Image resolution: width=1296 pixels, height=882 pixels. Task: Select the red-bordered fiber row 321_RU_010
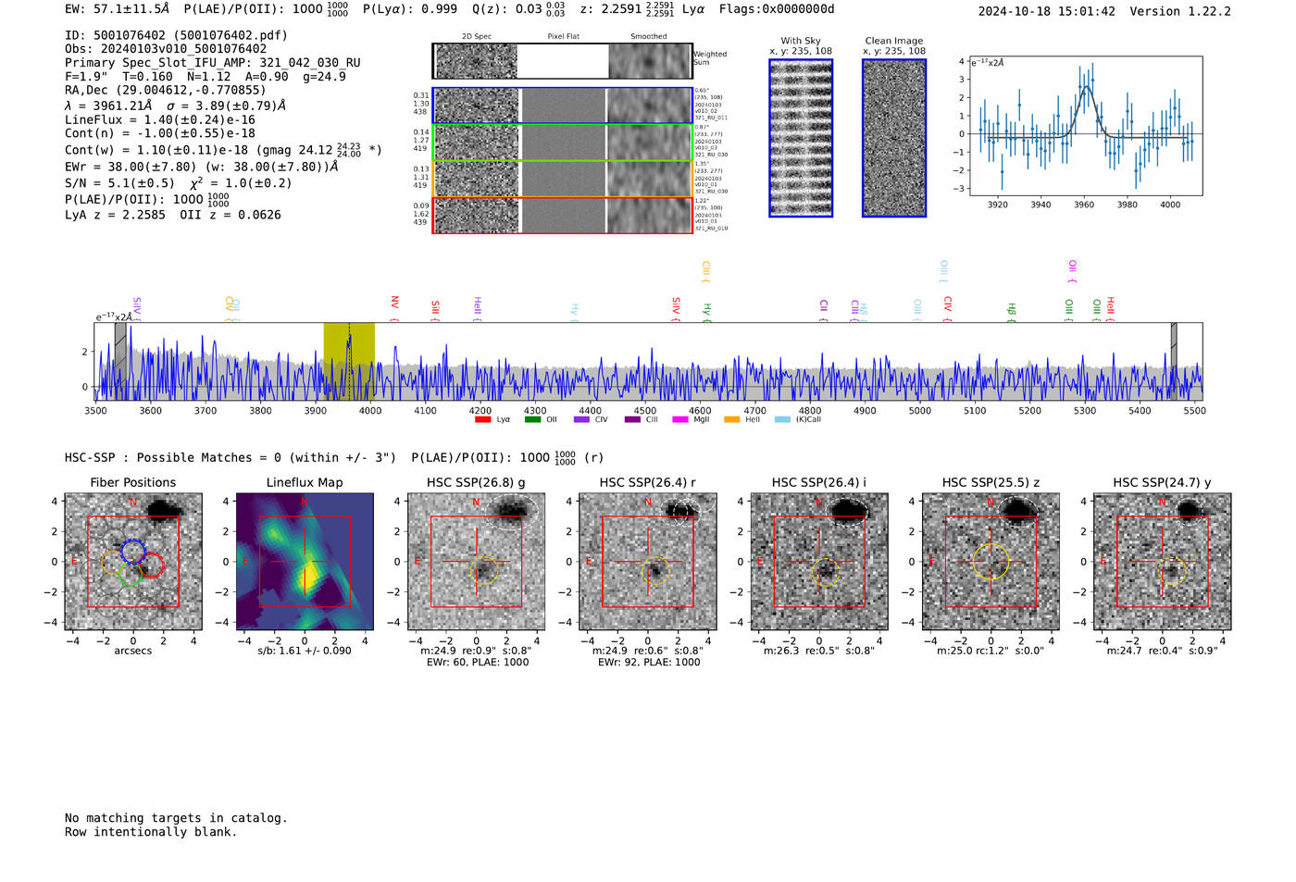[562, 215]
